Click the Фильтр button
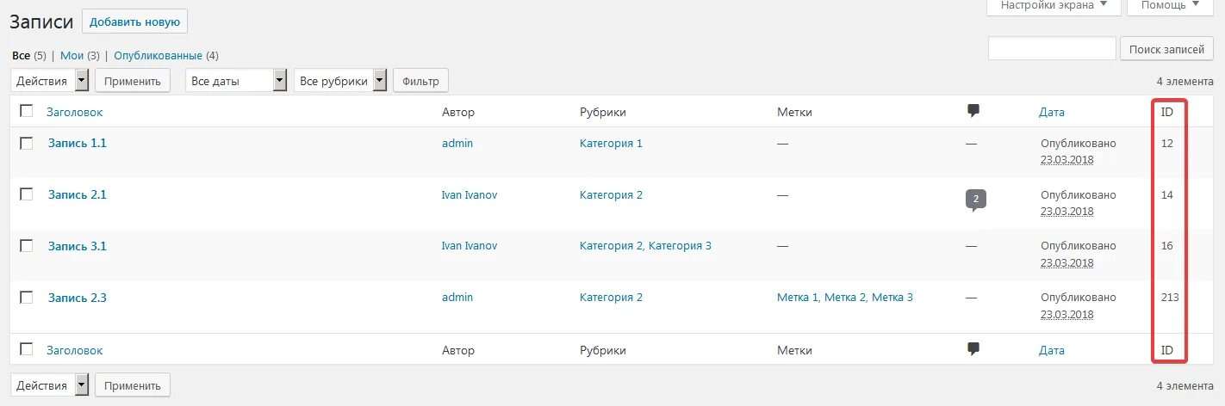1225x406 pixels. pyautogui.click(x=420, y=81)
